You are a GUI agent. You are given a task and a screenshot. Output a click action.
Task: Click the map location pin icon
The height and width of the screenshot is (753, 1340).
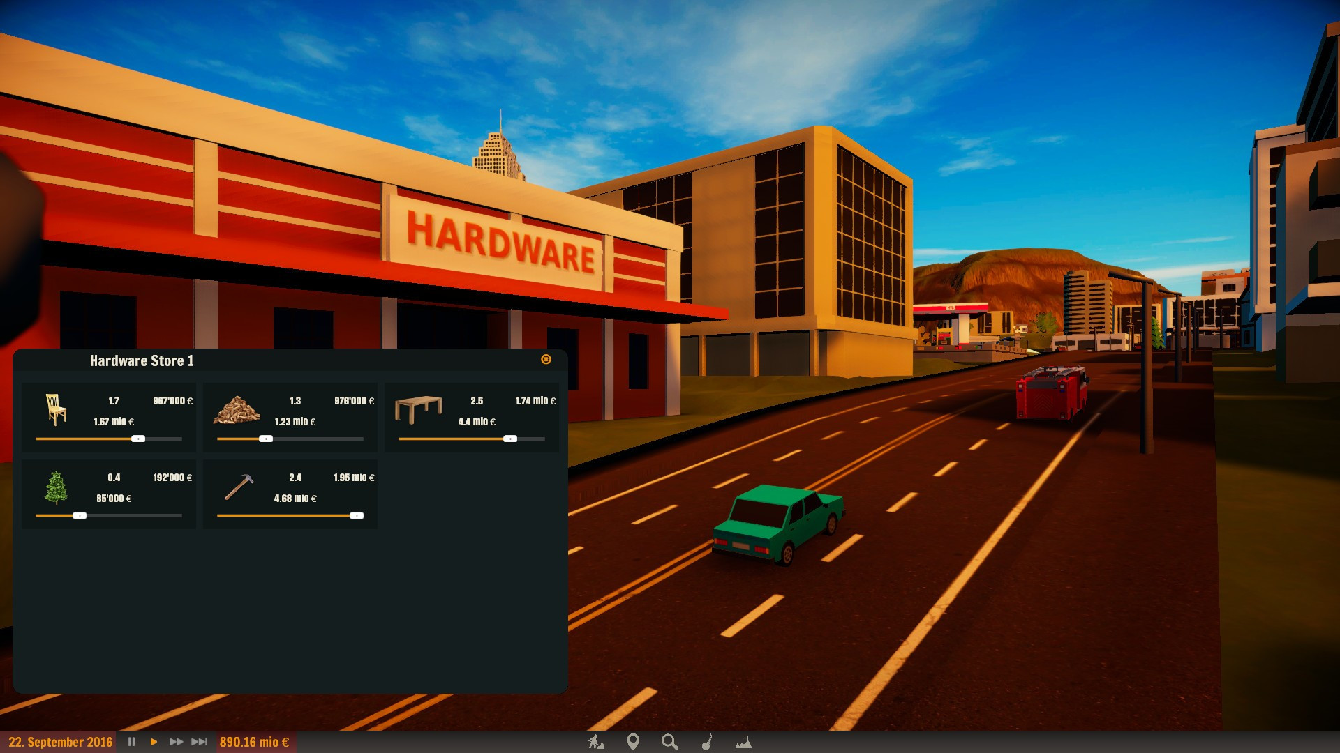coord(633,742)
